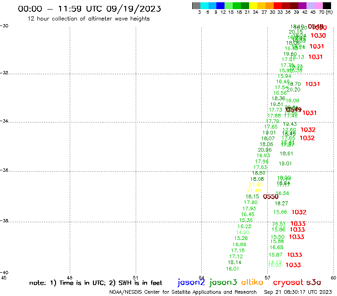Image resolution: width=337 pixels, height=296 pixels.
Task: Pick the pink swatch near the 70 label
Action: (x=319, y=5)
